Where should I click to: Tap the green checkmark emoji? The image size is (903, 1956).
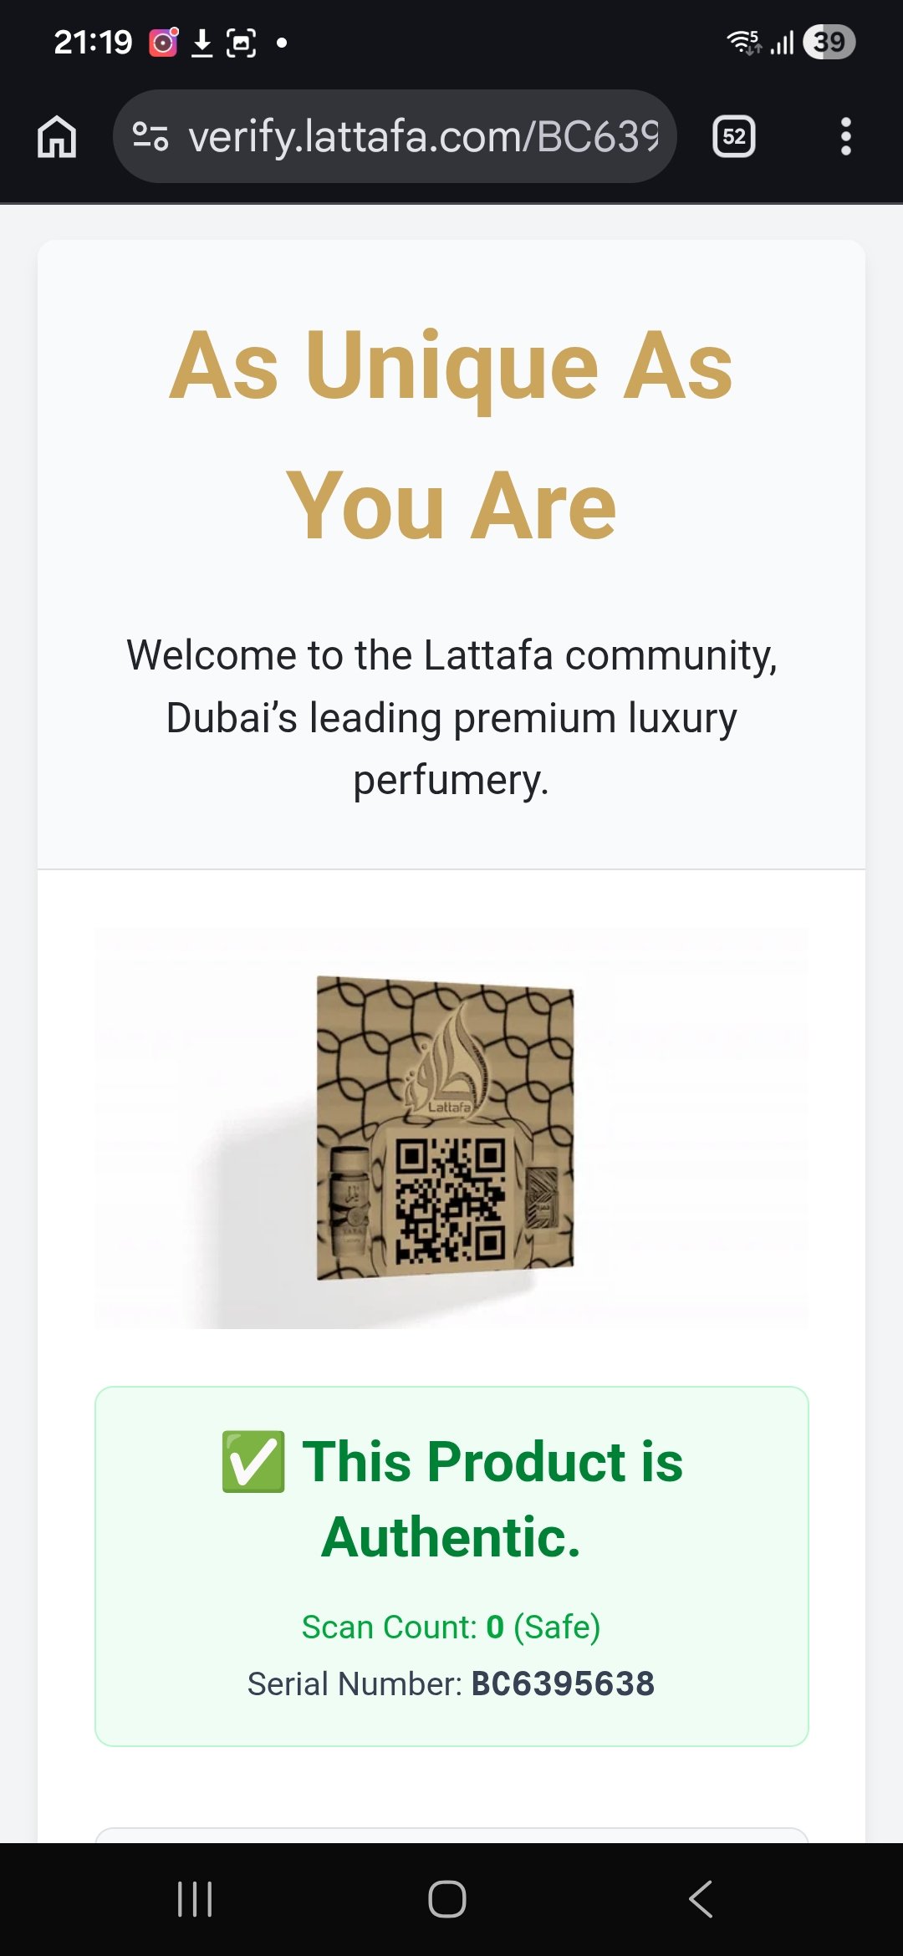[x=253, y=1462]
